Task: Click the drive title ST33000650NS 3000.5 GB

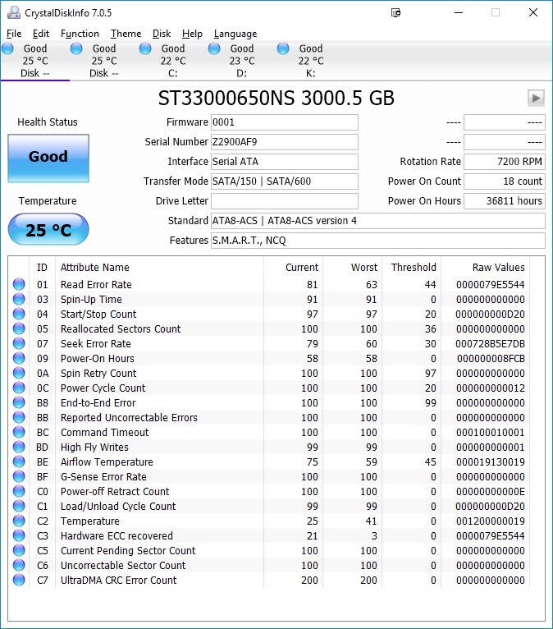Action: [276, 99]
